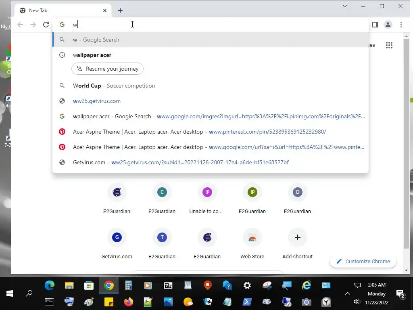413x310 pixels.
Task: Launch Internet Explorer from the taskbar
Action: tap(307, 285)
